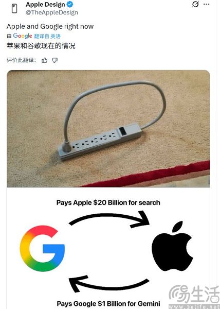Click the translated text 苹果和谷歌现在的情况

[41, 46]
